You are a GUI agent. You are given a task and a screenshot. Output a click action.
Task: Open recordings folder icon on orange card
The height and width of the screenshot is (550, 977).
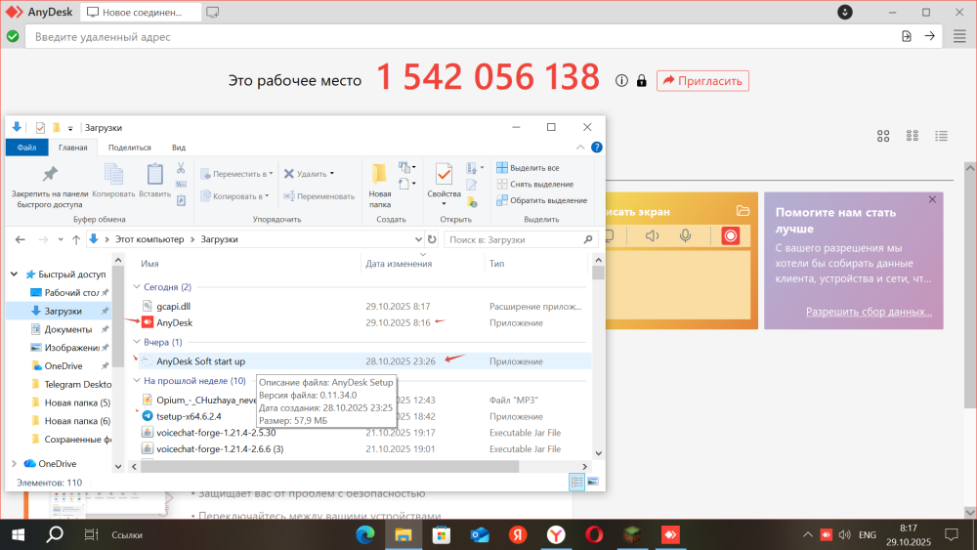click(x=743, y=211)
